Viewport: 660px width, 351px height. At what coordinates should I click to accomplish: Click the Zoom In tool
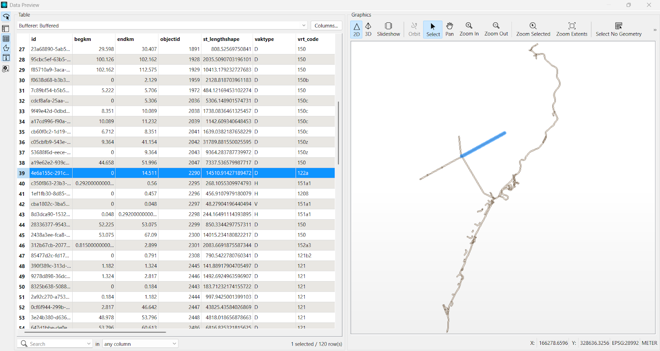(469, 29)
